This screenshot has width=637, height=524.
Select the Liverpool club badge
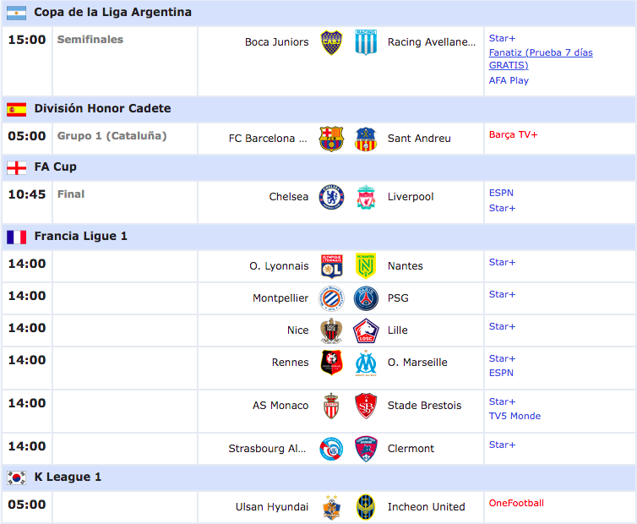[366, 197]
